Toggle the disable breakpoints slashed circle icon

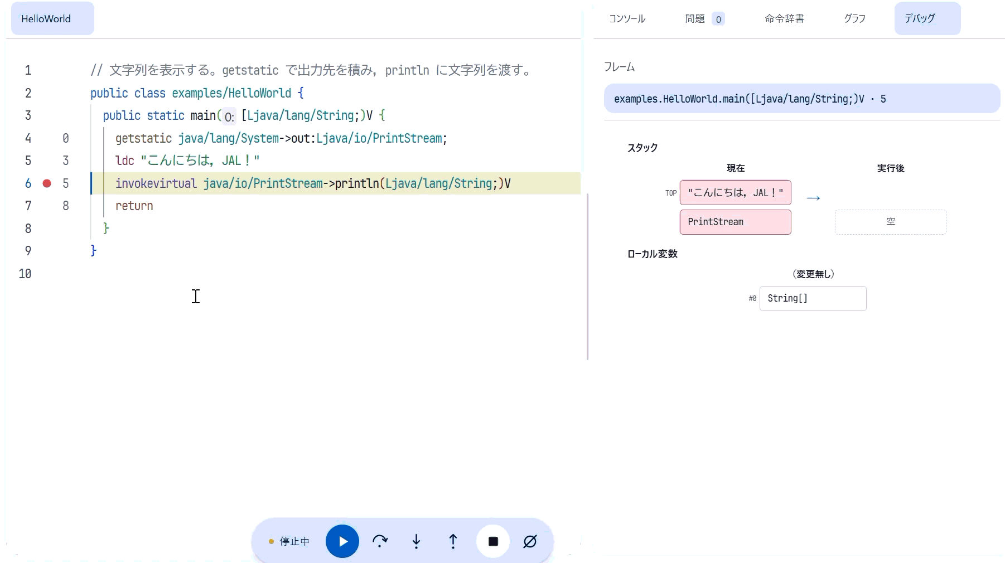(x=530, y=541)
